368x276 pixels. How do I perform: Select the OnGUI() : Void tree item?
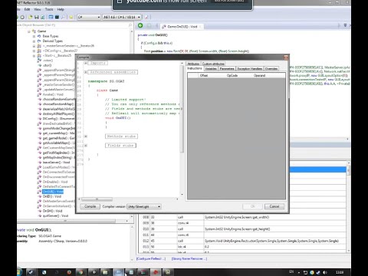(53, 192)
